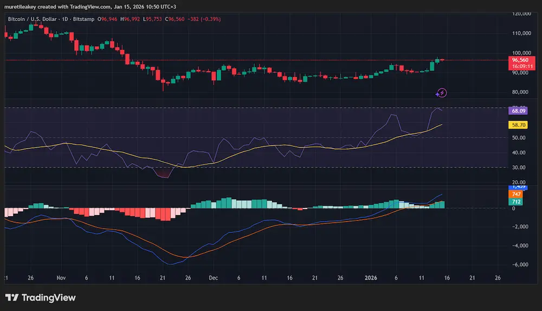Click the purple 68.09 RSI value tag

(519, 111)
